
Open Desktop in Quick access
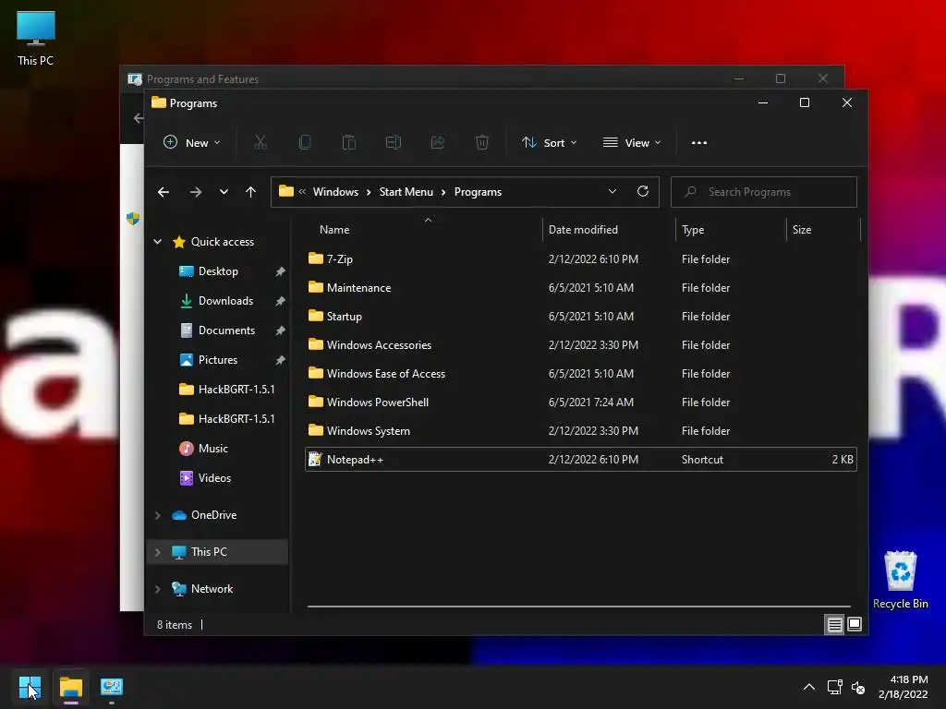point(218,271)
